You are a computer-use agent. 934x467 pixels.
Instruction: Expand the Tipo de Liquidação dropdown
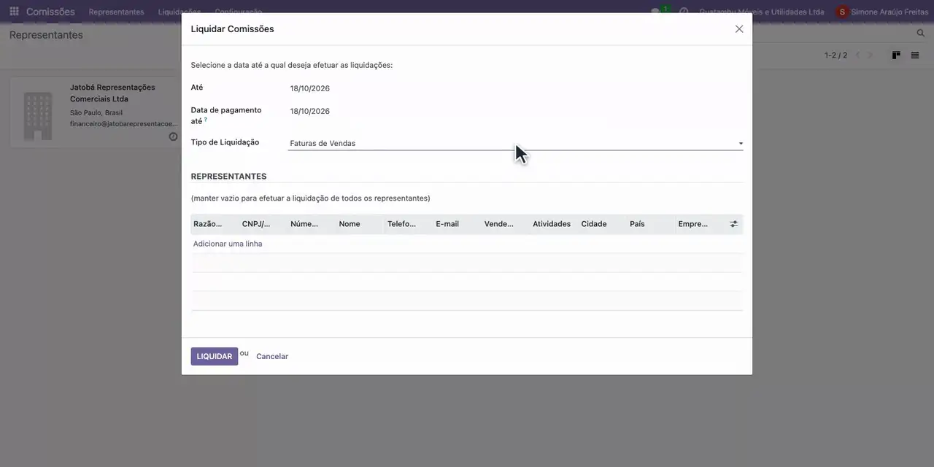516,144
